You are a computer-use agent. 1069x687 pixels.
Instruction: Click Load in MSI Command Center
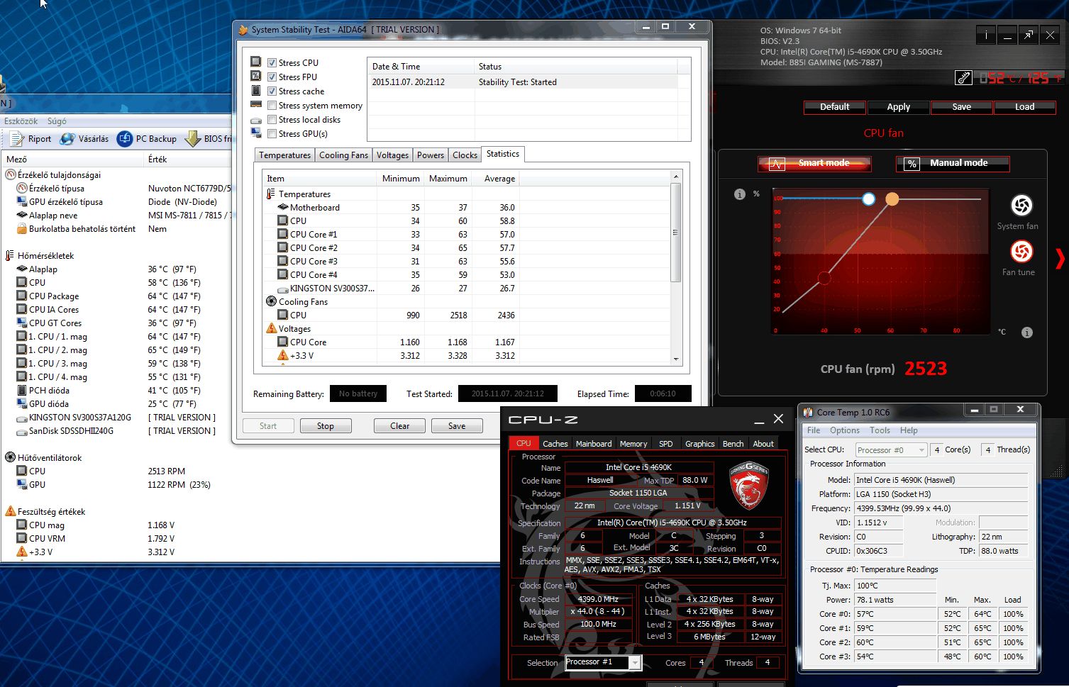click(x=1024, y=107)
